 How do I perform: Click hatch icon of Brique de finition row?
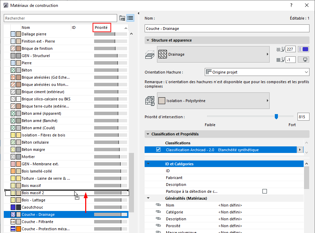13,48
